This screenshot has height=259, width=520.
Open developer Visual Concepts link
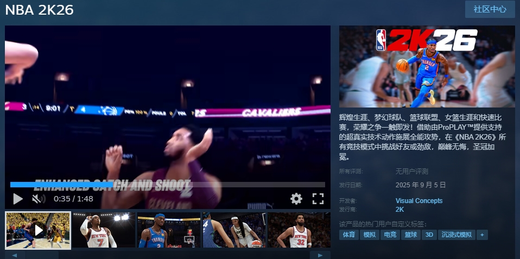point(419,201)
